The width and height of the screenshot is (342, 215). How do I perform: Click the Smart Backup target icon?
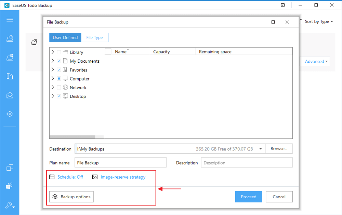tap(10, 114)
